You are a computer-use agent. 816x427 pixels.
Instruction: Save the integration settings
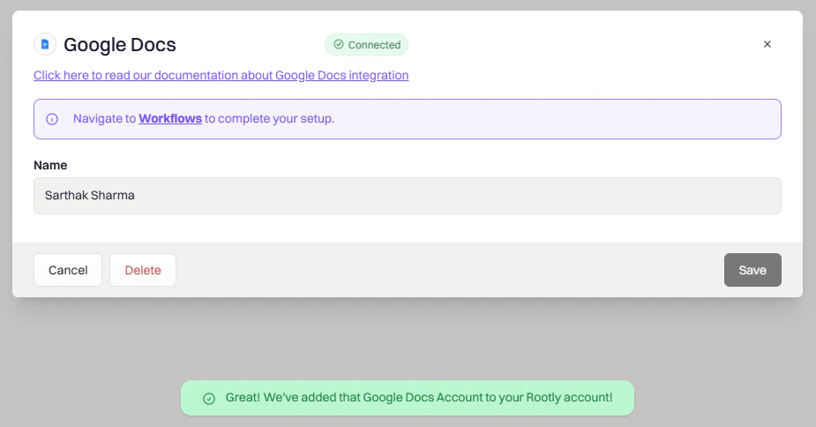point(752,270)
